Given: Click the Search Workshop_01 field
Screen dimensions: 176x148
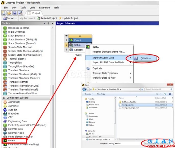Looking at the screenshot, I should (x=159, y=89).
